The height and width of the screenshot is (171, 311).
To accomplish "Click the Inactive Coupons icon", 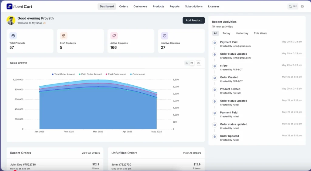I will coord(165,36).
